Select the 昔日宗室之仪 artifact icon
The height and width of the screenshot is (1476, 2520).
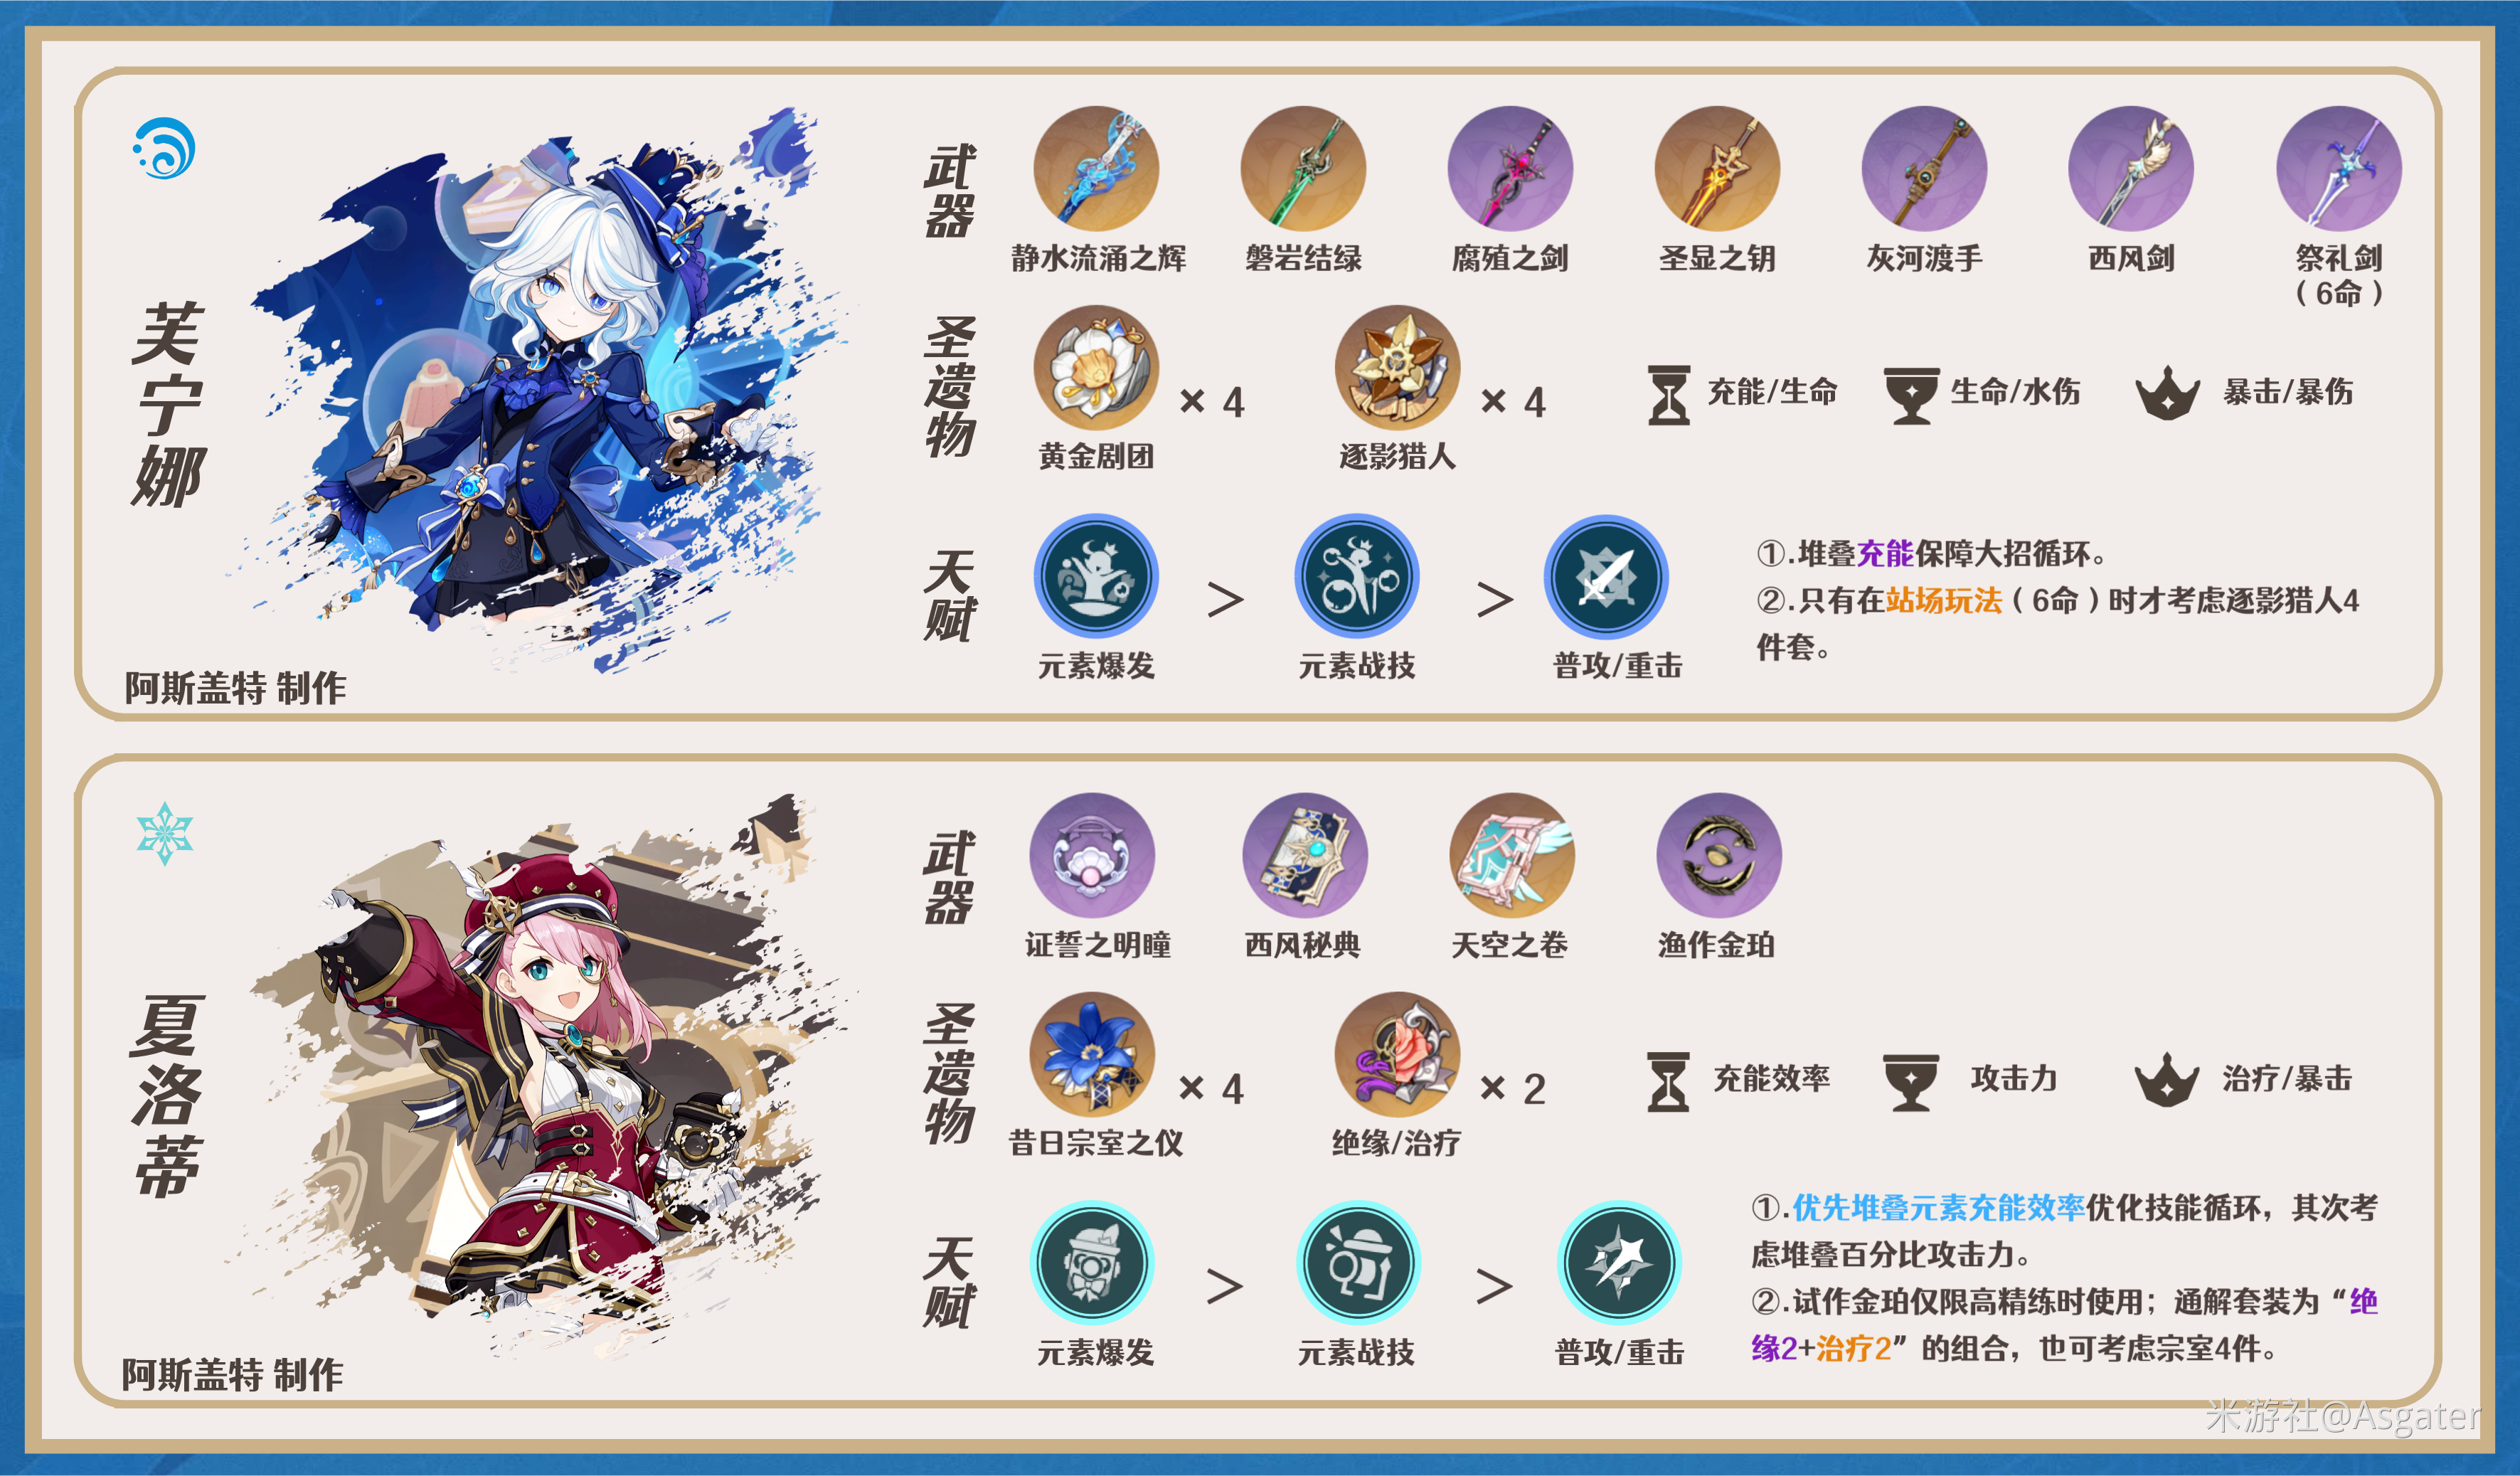[x=1092, y=1055]
